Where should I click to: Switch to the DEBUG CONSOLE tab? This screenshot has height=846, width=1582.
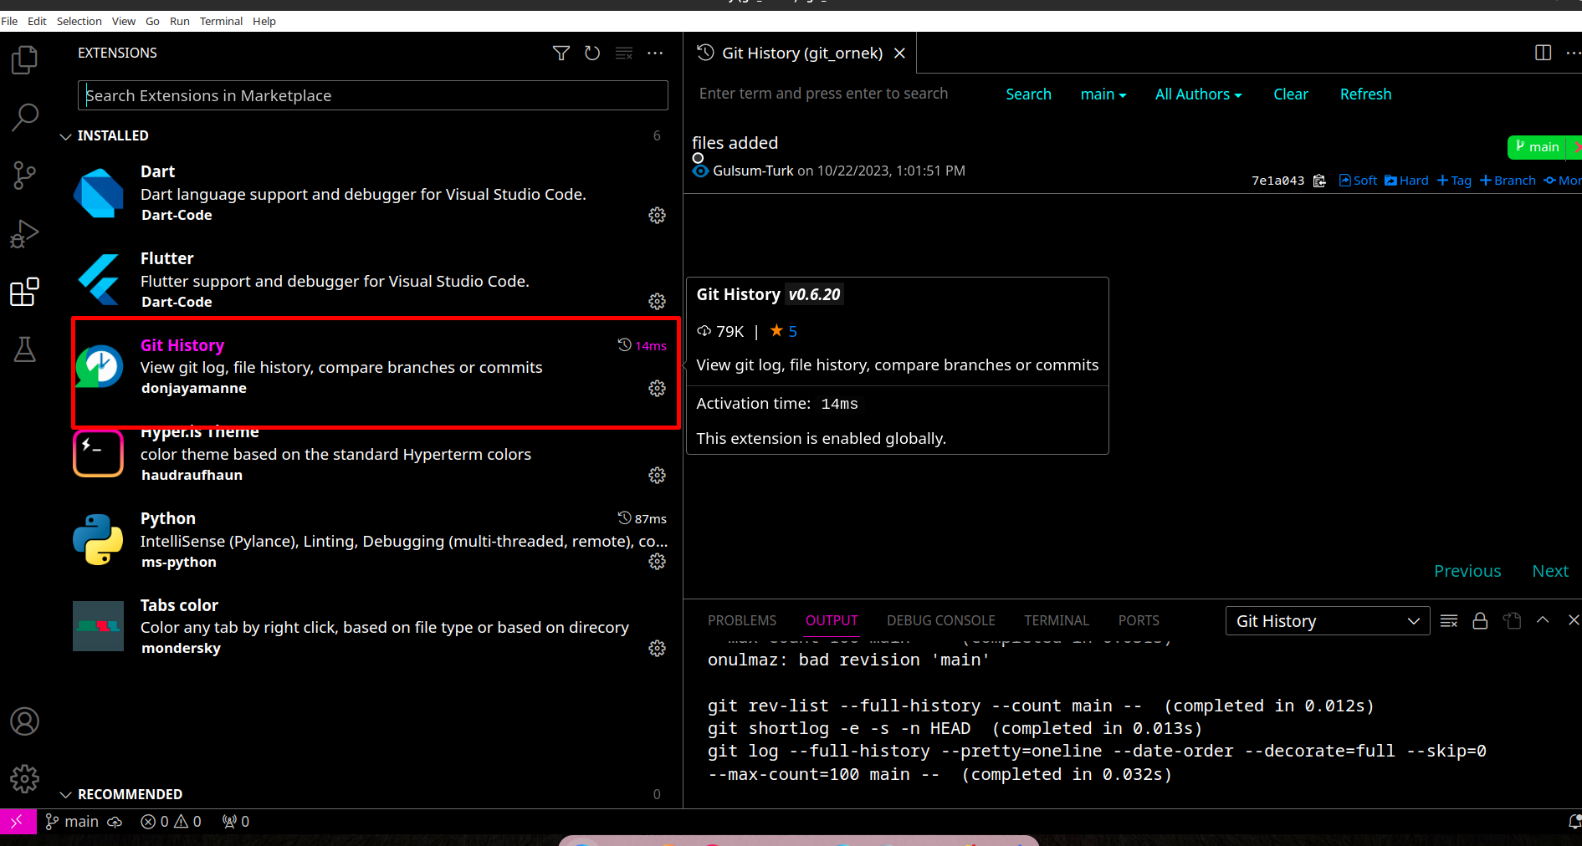[941, 620]
